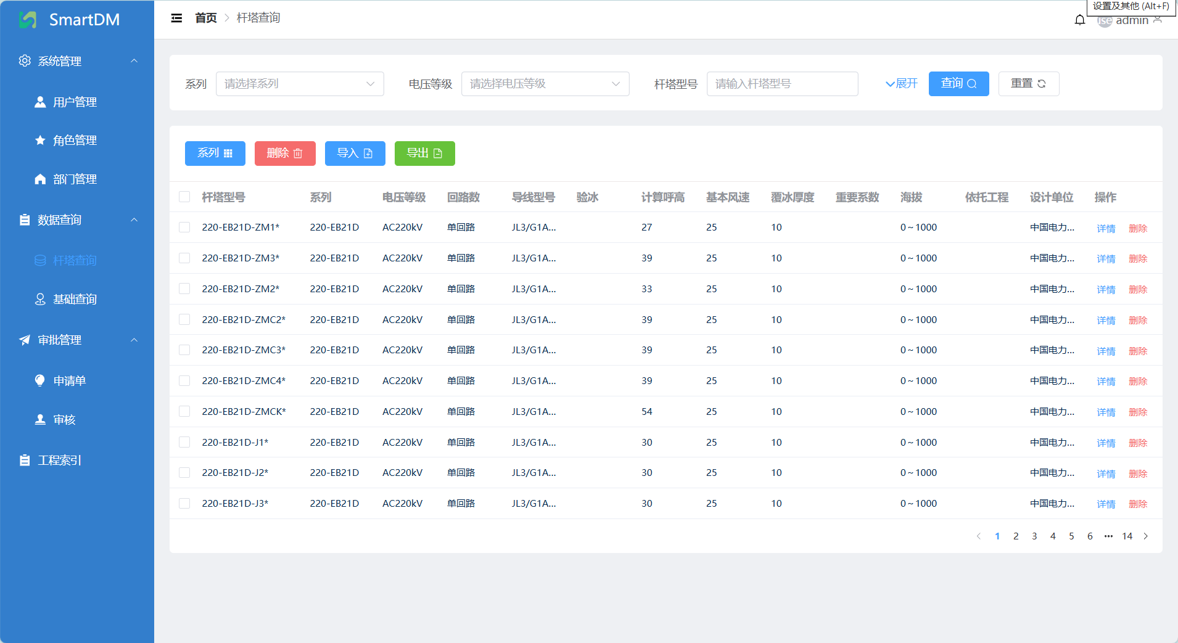
Task: Check the 220-EB21D-ZM2* row checkbox
Action: click(184, 289)
